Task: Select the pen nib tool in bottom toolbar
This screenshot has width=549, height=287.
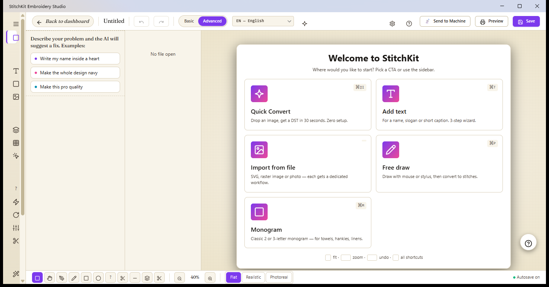Action: click(62, 278)
